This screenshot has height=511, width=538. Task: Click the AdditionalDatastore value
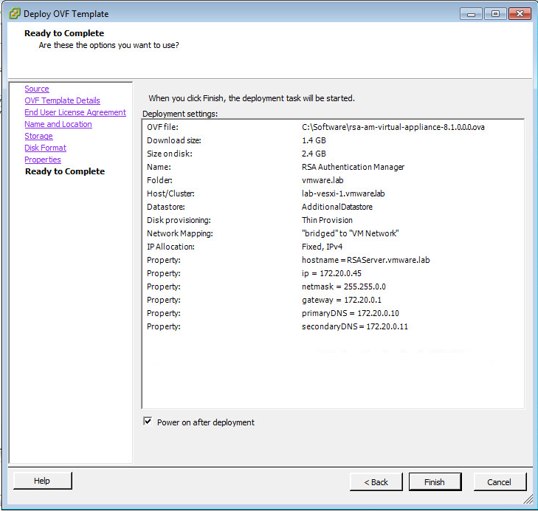(x=337, y=207)
